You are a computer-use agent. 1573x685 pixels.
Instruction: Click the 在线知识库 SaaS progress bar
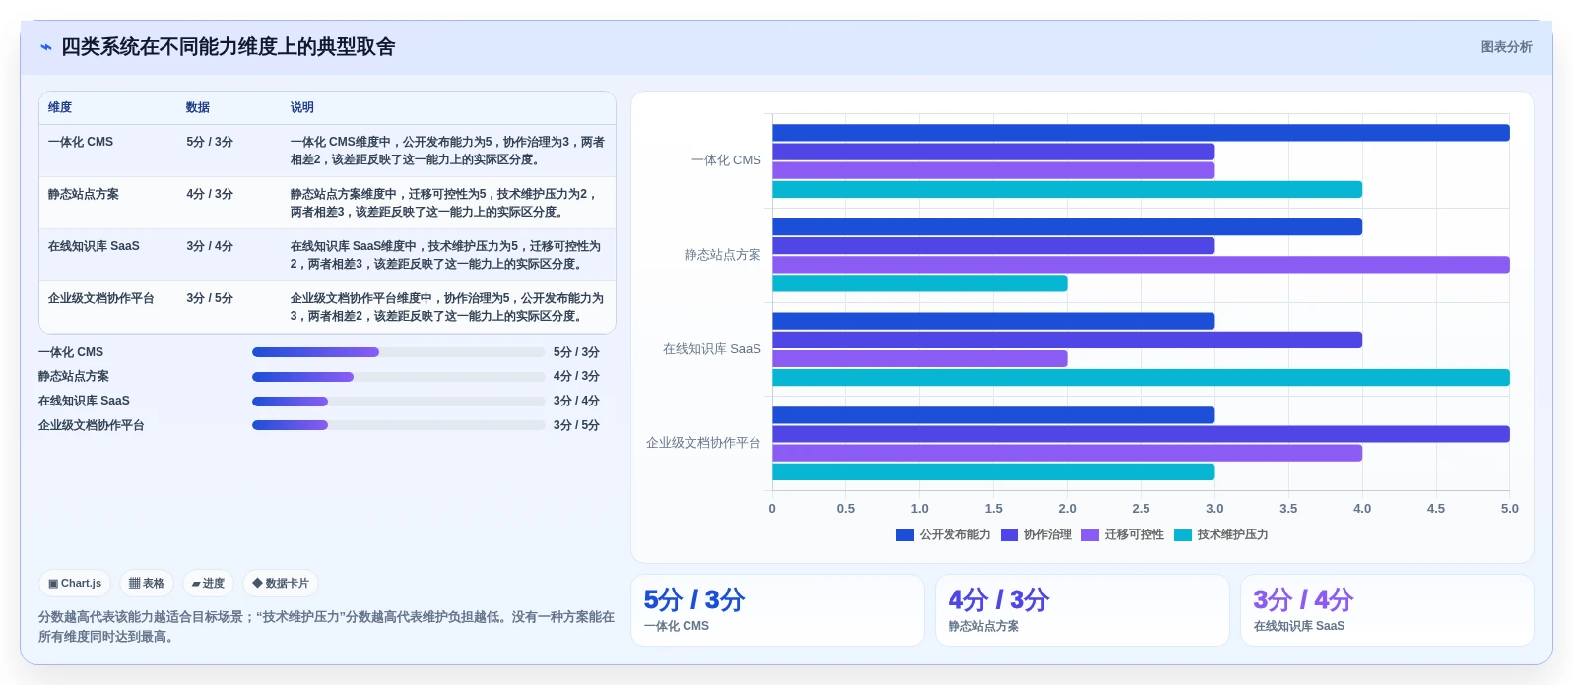point(398,402)
